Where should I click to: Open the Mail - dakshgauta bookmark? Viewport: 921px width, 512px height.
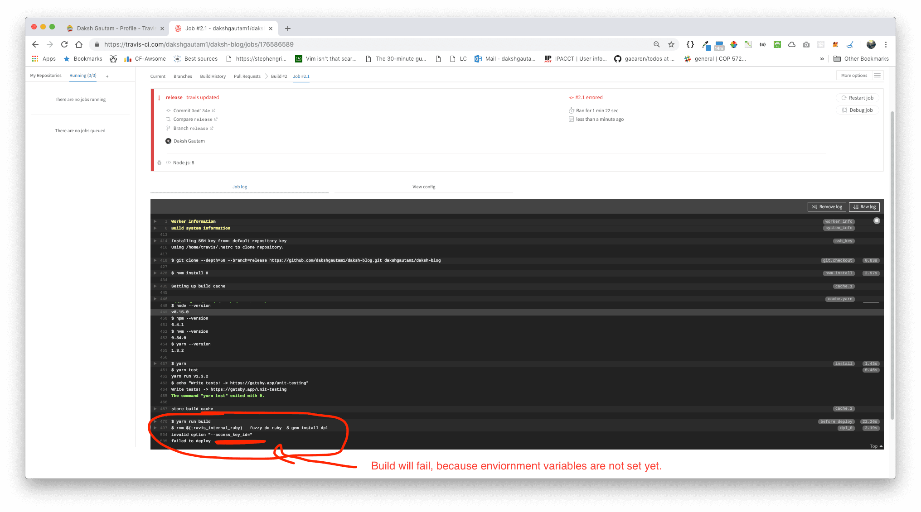tap(505, 59)
